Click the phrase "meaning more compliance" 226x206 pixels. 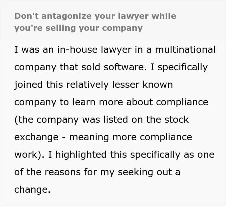[x=130, y=137]
